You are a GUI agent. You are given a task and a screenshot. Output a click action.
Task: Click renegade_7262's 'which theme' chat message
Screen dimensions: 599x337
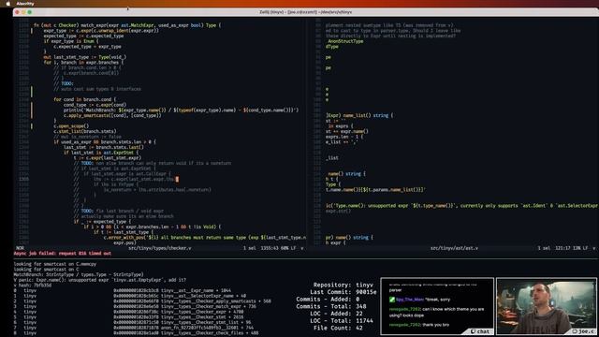pyautogui.click(x=436, y=312)
